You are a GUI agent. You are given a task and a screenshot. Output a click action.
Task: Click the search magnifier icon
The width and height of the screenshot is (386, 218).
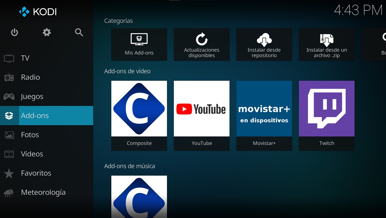79,32
